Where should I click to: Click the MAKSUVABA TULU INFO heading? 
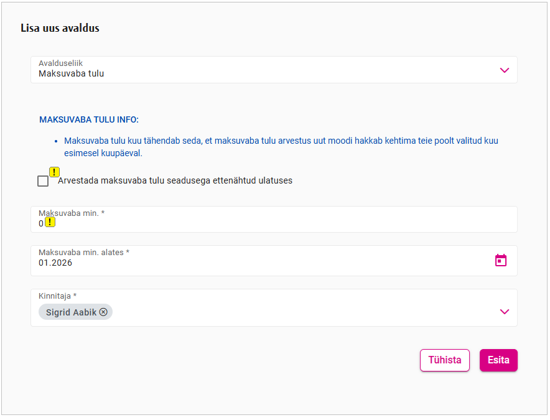click(x=89, y=119)
